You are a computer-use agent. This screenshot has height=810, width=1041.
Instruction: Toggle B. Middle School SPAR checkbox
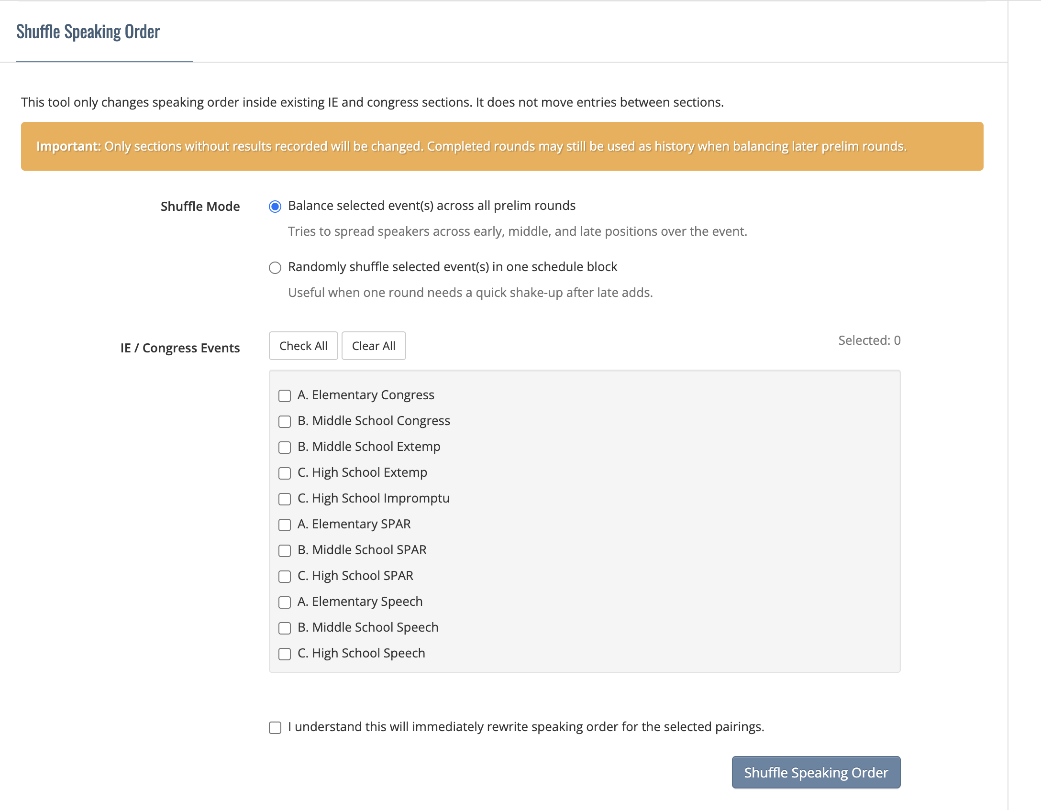click(285, 551)
